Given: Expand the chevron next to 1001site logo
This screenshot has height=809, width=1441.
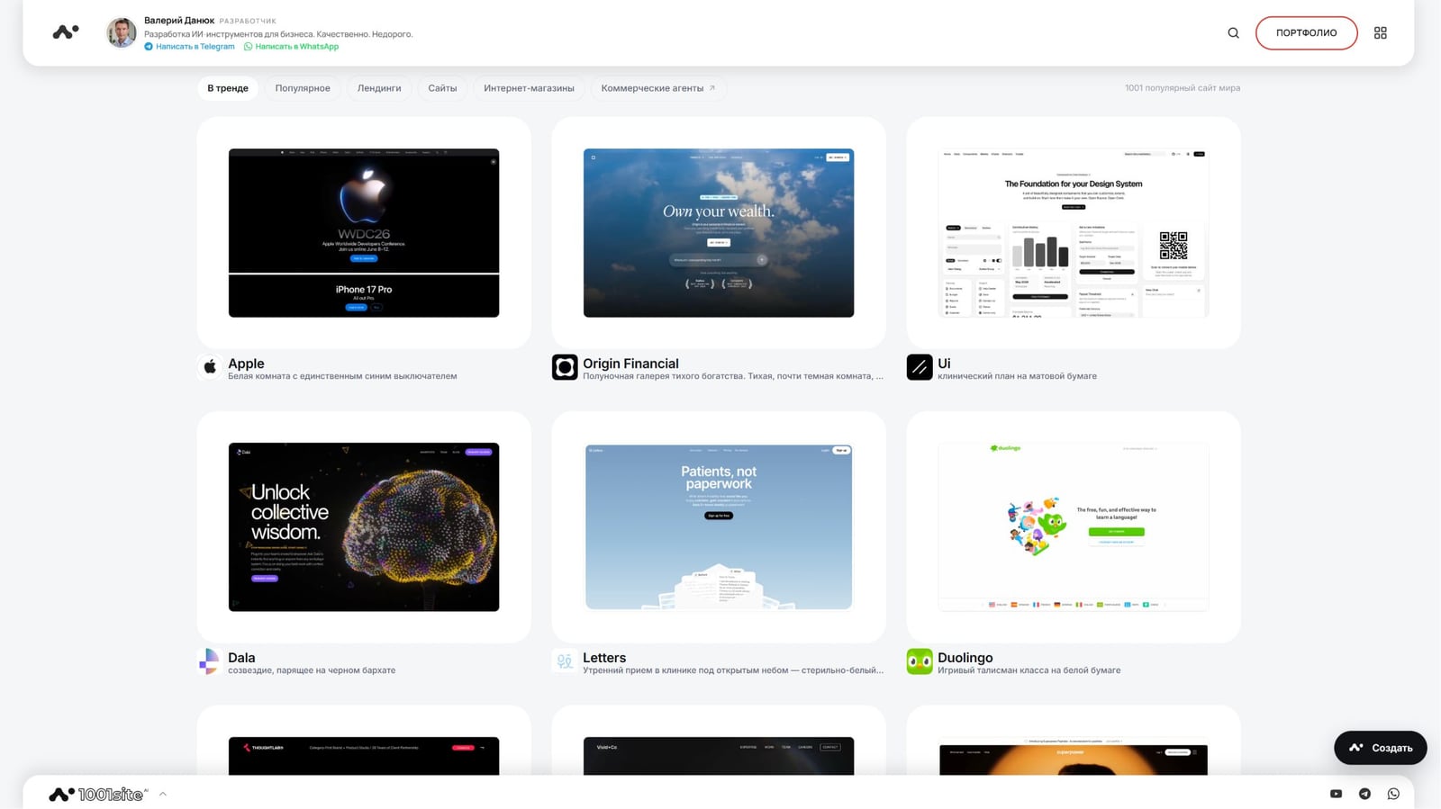Looking at the screenshot, I should (163, 794).
